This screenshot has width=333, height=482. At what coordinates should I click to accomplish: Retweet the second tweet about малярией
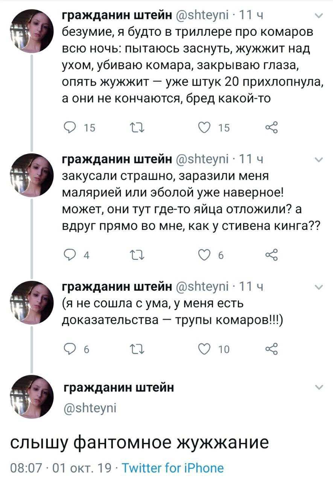click(135, 255)
